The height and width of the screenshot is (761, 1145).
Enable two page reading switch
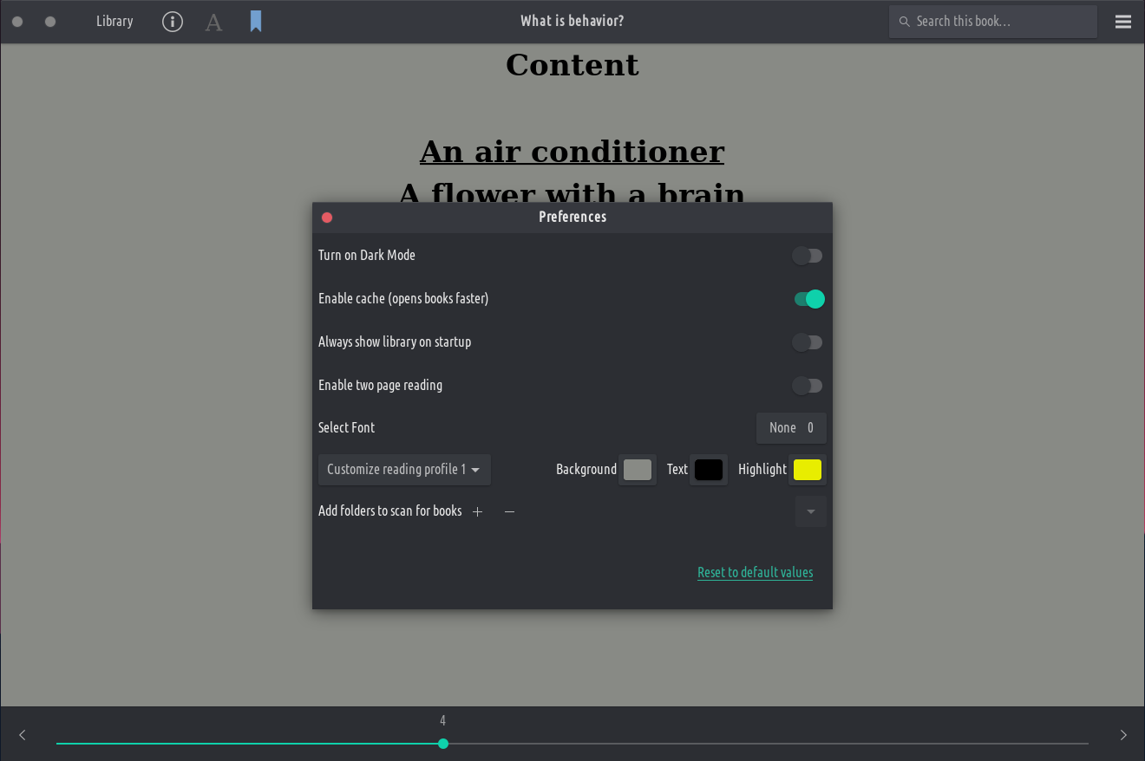pyautogui.click(x=808, y=386)
